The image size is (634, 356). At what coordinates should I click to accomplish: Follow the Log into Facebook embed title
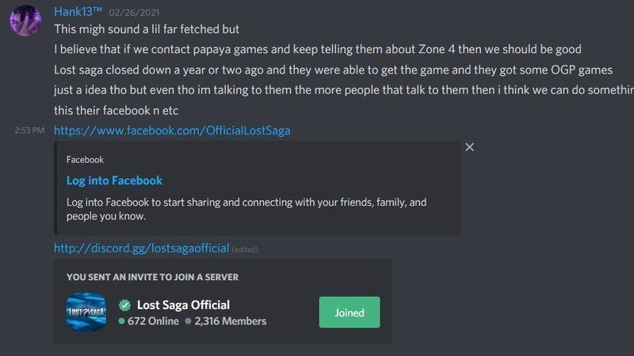click(114, 180)
